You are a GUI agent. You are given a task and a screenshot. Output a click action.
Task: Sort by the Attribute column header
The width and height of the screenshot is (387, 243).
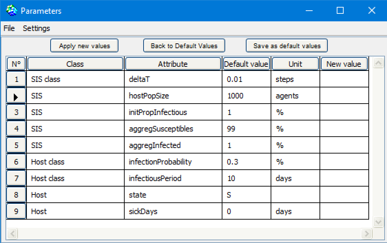(x=173, y=64)
